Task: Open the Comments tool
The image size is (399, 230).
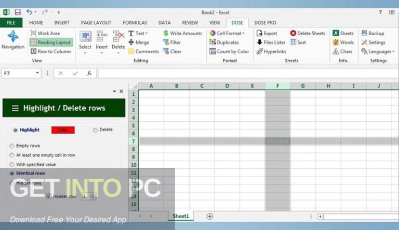Action: pos(144,51)
